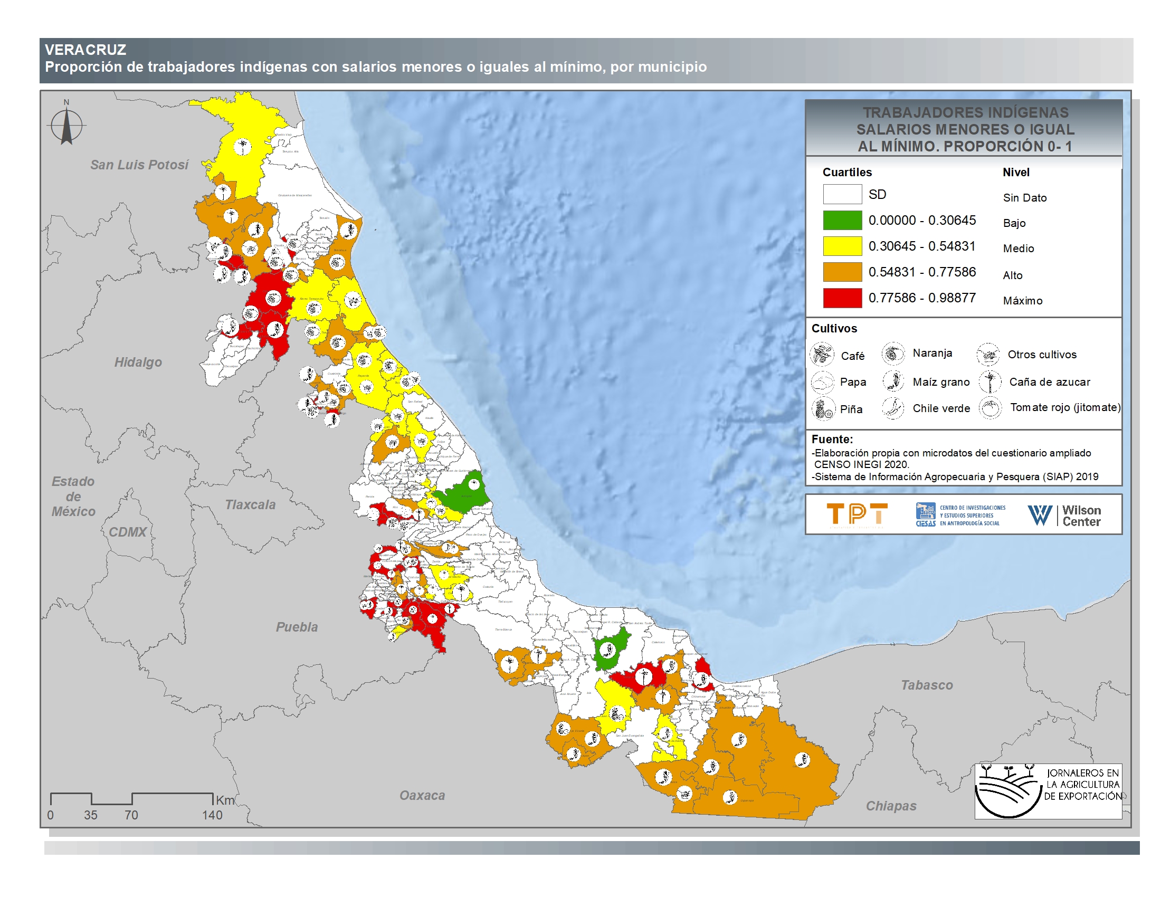This screenshot has width=1161, height=897.
Task: Click the kilometer scale bar
Action: [131, 799]
